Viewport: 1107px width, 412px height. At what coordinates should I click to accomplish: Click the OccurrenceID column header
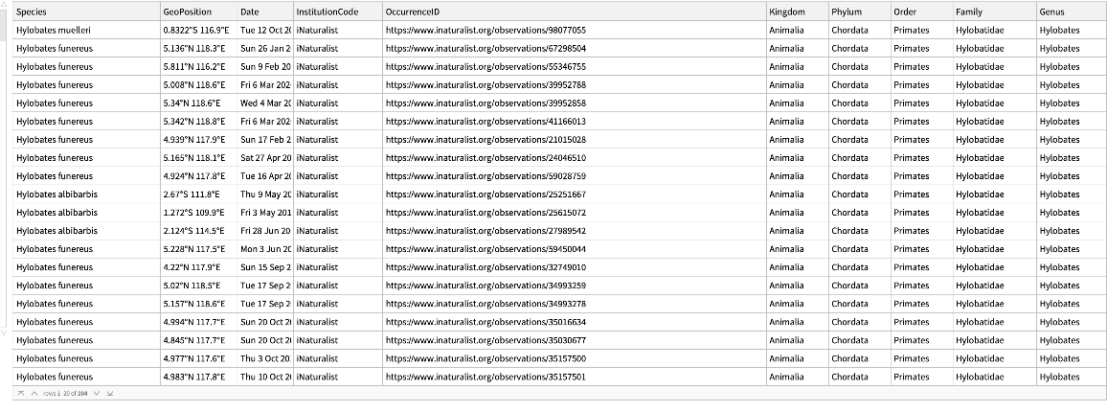coord(413,11)
